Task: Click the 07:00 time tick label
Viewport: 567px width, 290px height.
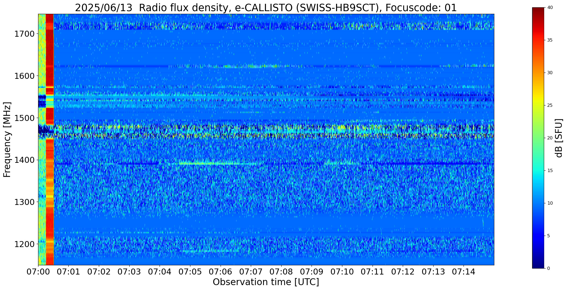Action: pos(38,272)
